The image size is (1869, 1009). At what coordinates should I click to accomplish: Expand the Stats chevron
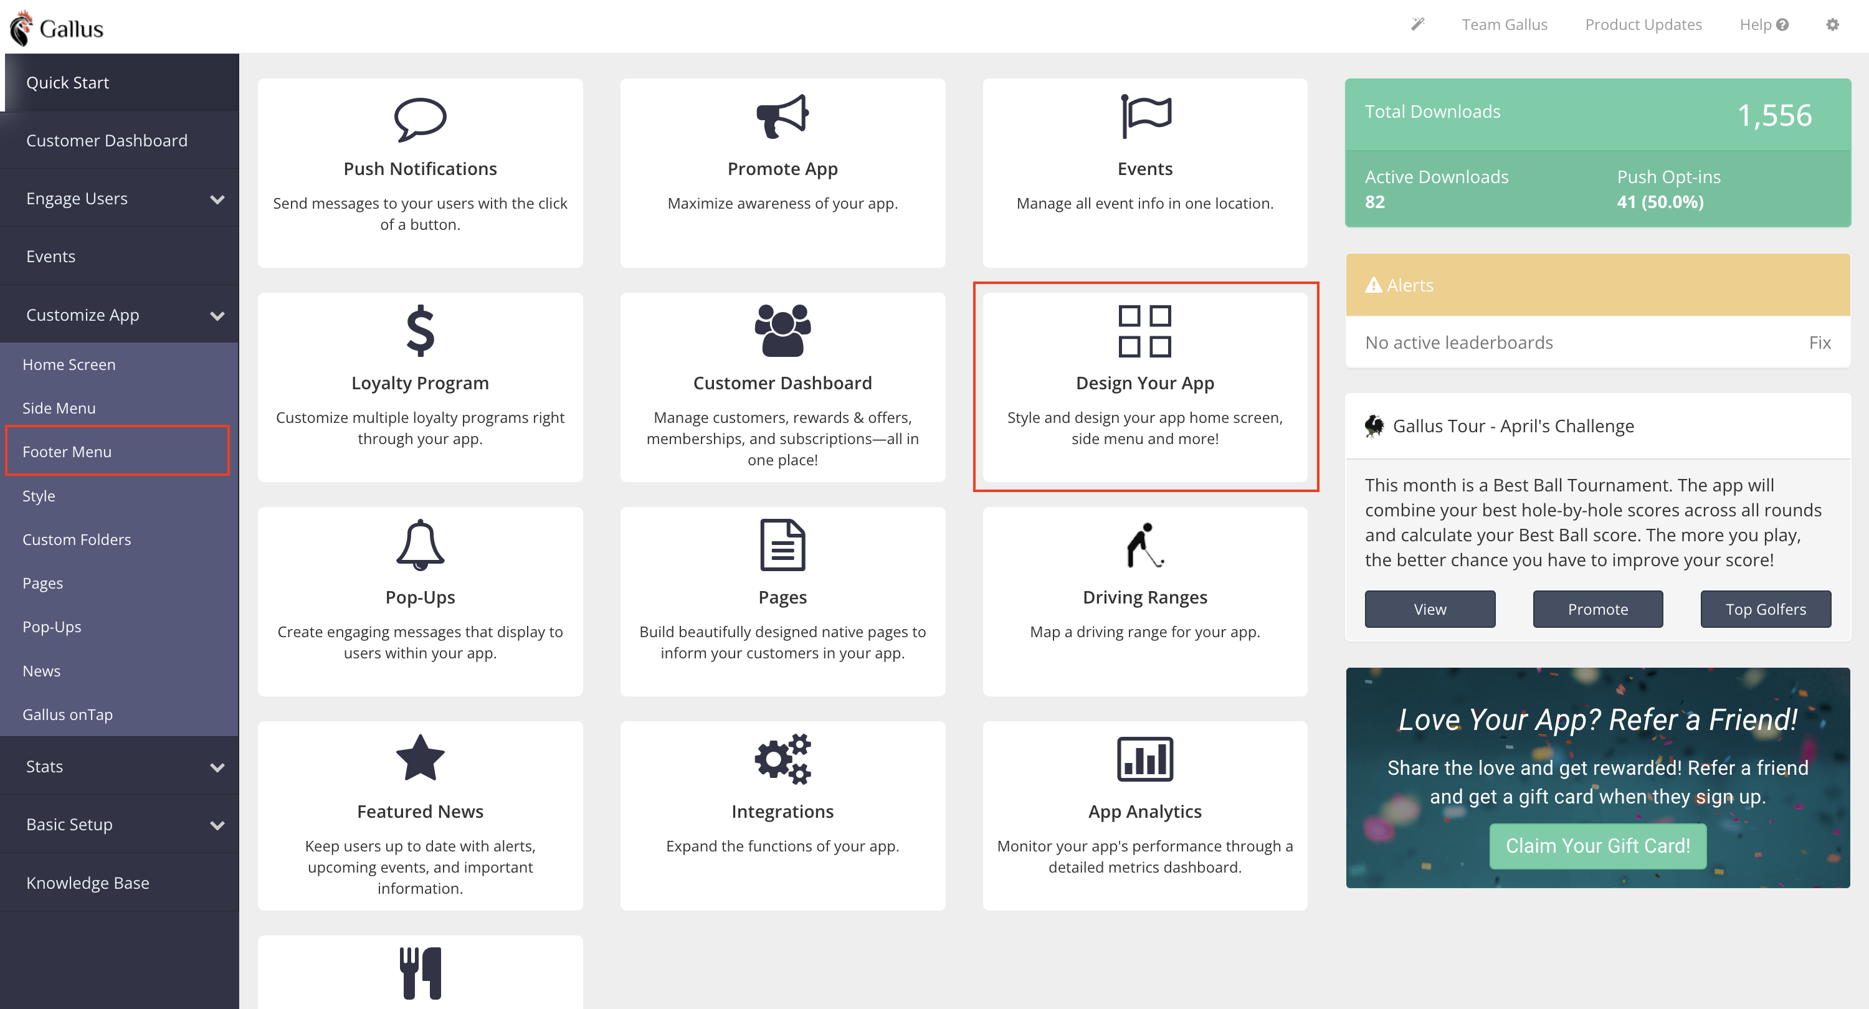point(217,767)
